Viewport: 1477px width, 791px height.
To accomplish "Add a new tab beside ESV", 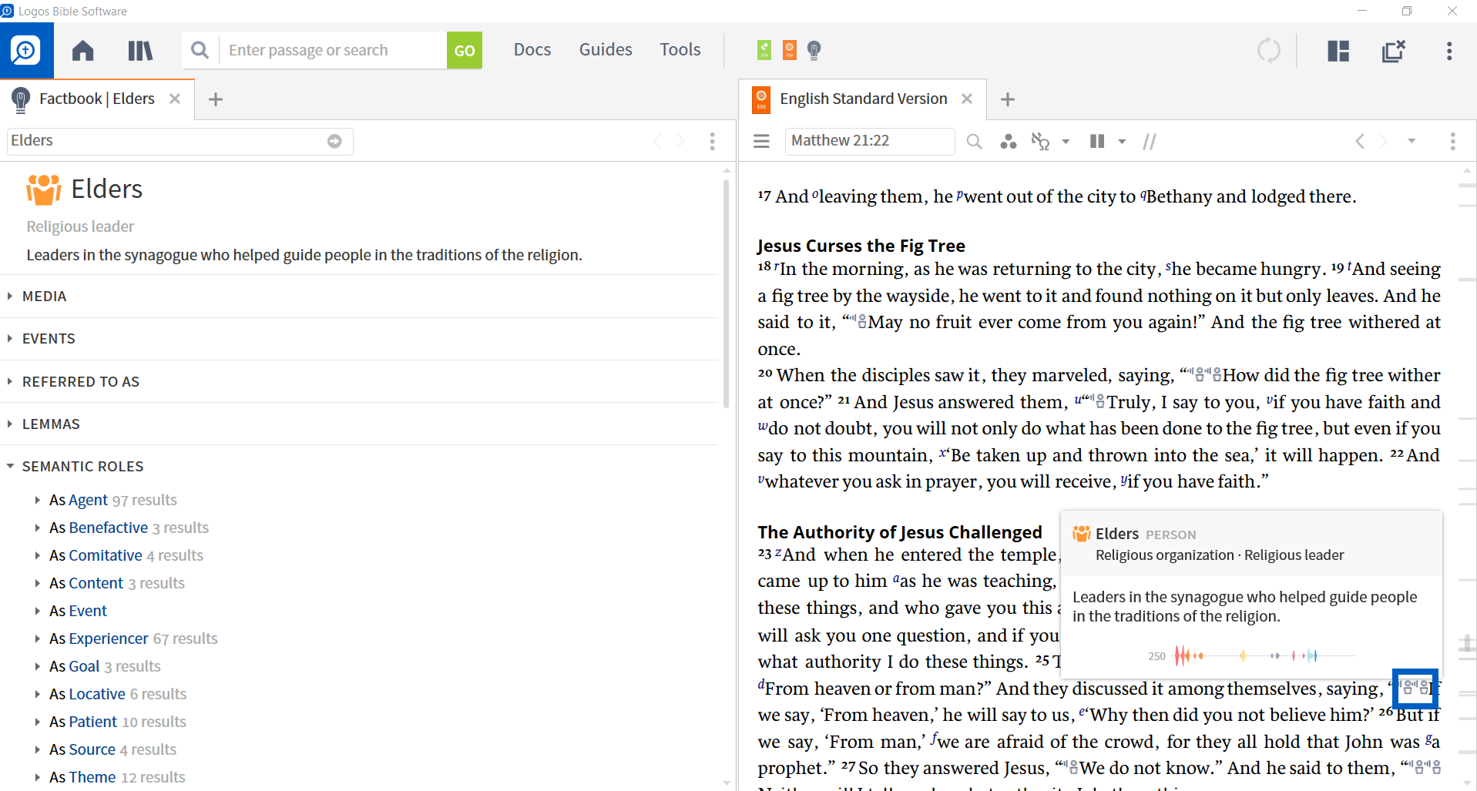I will coord(1008,99).
